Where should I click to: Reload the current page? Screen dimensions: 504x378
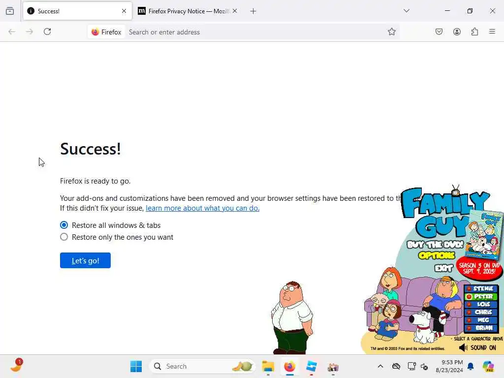pos(47,31)
